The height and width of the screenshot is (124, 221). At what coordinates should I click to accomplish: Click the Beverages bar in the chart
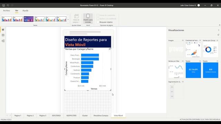pos(90,59)
